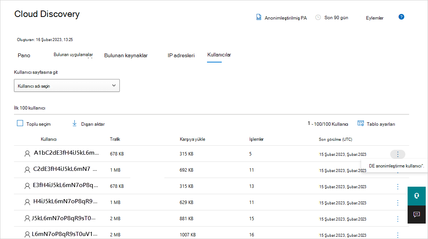Sort by the Trafik column header
The width and height of the screenshot is (428, 239).
[x=115, y=139]
